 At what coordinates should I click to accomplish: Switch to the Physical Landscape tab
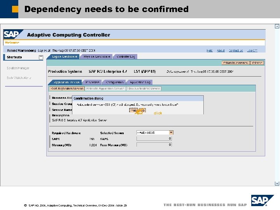97,57
